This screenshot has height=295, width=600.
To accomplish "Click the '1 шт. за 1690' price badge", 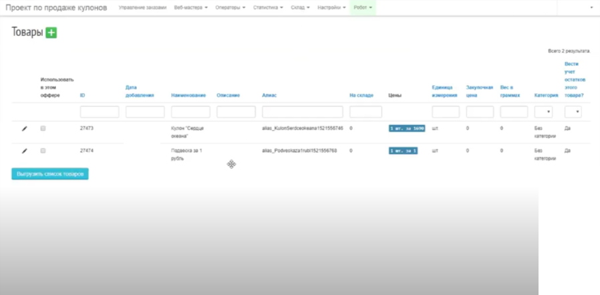I will (407, 128).
